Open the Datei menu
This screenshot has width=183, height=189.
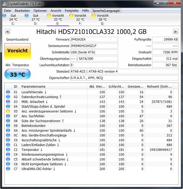pos(7,11)
